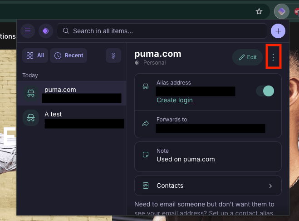Click alias icon of puma.com list item
299x221 pixels.
tap(31, 93)
